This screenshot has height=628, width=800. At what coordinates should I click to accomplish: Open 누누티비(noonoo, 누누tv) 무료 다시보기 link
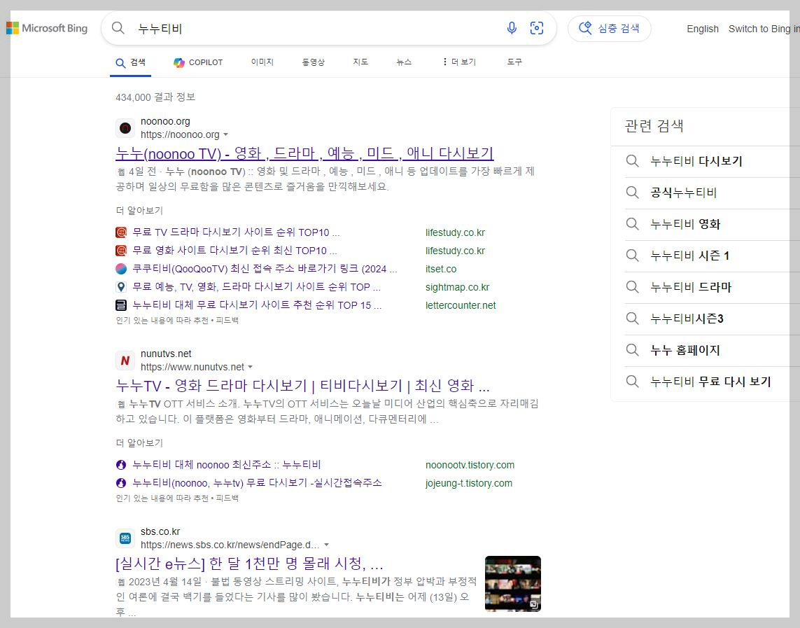(x=257, y=482)
